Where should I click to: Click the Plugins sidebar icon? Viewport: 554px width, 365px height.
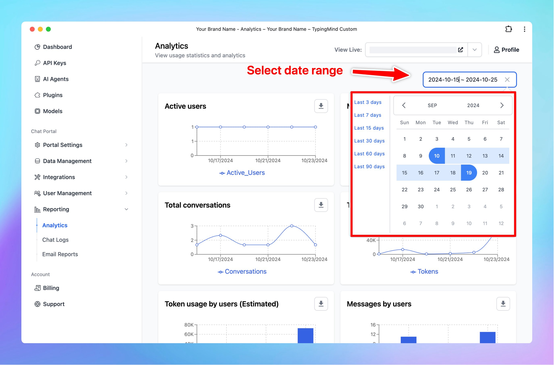[37, 95]
